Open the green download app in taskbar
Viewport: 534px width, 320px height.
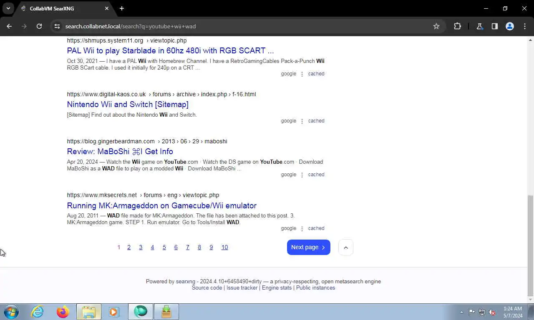point(166,312)
